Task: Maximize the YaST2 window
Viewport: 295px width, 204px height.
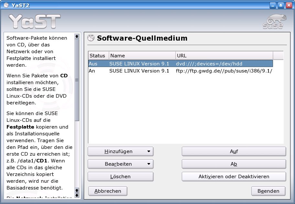Action: [x=281, y=5]
